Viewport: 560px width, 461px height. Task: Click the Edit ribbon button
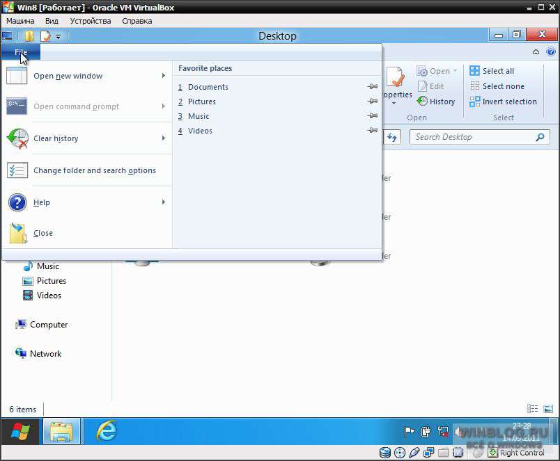pos(430,86)
